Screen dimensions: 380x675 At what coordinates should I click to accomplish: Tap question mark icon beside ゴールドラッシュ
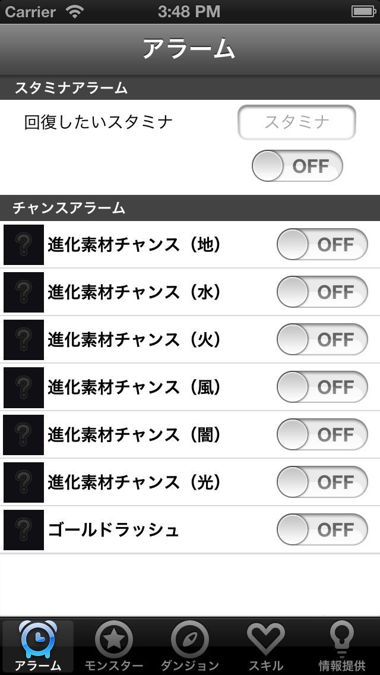point(24,530)
